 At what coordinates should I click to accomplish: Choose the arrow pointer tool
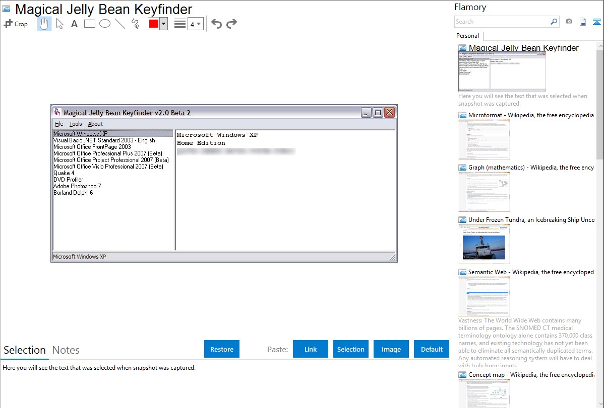(x=59, y=24)
